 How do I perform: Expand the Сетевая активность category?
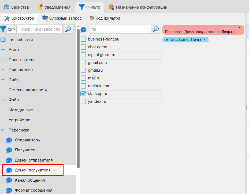[3, 90]
